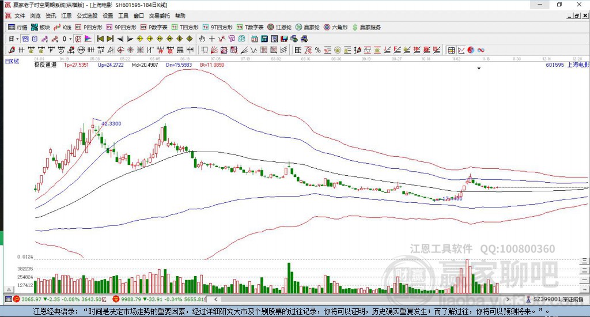Open the 文件 menu
590x317 pixels.
coord(19,16)
